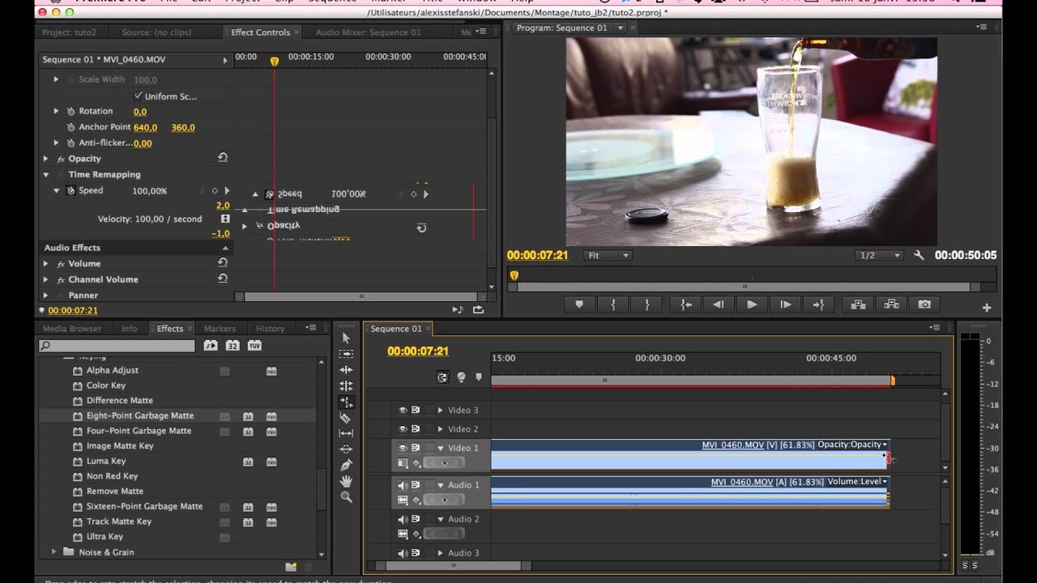This screenshot has height=583, width=1037.
Task: Switch to Media Browser tab
Action: pyautogui.click(x=72, y=329)
